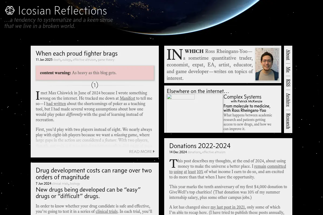323x215 pixels.
Task: Click 'with Patrick McKenzie' byline
Action: click(x=246, y=101)
